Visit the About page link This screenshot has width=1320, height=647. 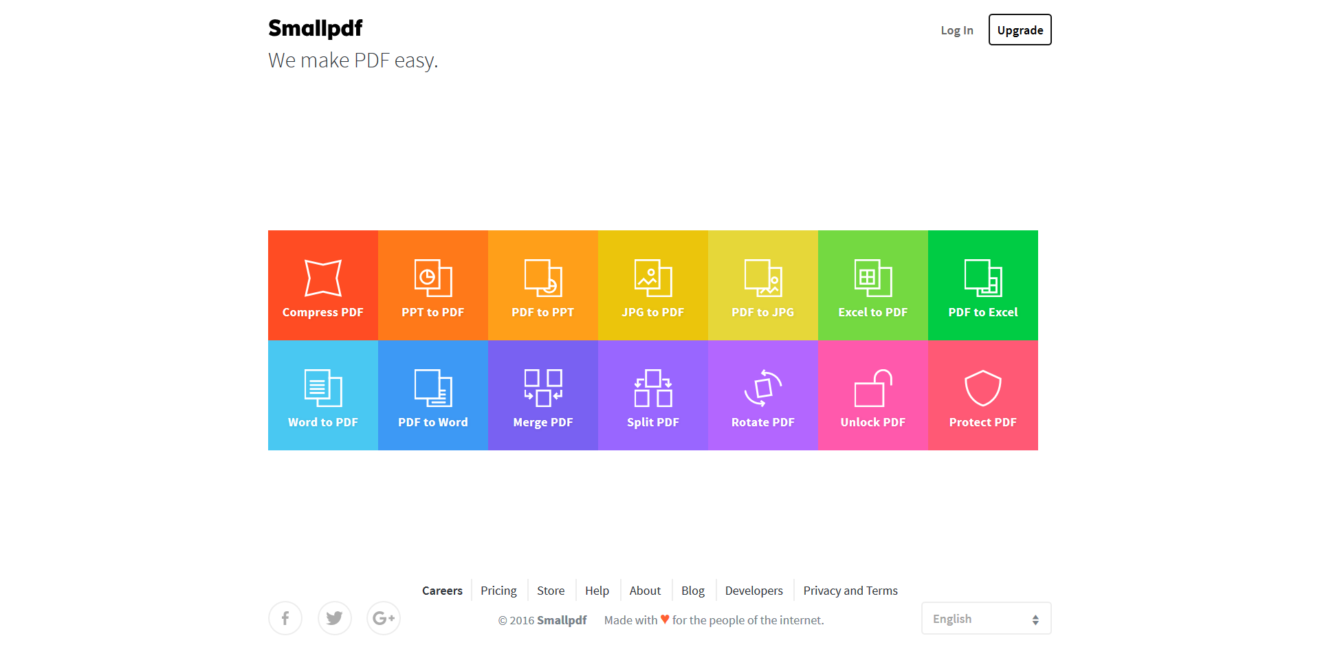tap(645, 591)
